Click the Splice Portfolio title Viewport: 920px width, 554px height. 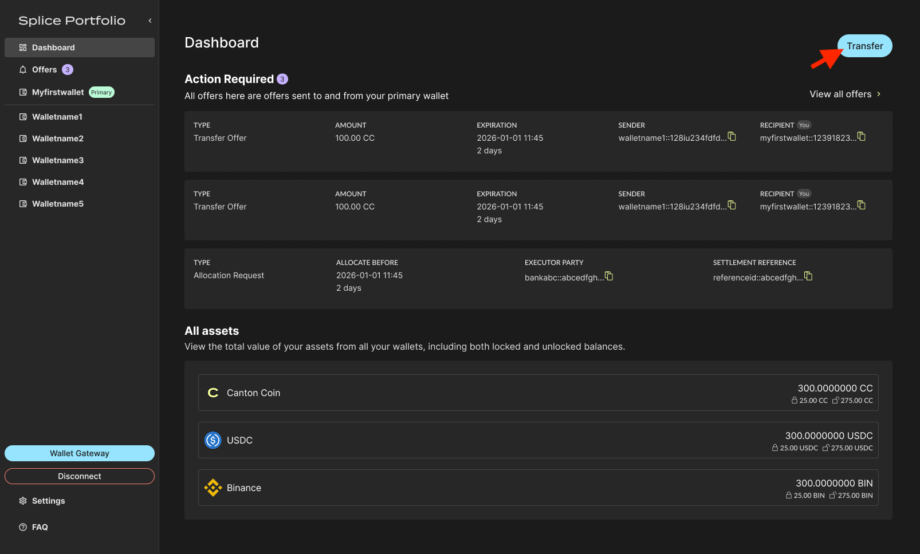[x=72, y=21]
